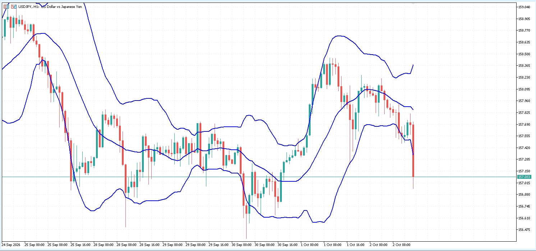This screenshot has width=536, height=251.
Task: Click the 157.420 price scale label
Action: point(523,148)
